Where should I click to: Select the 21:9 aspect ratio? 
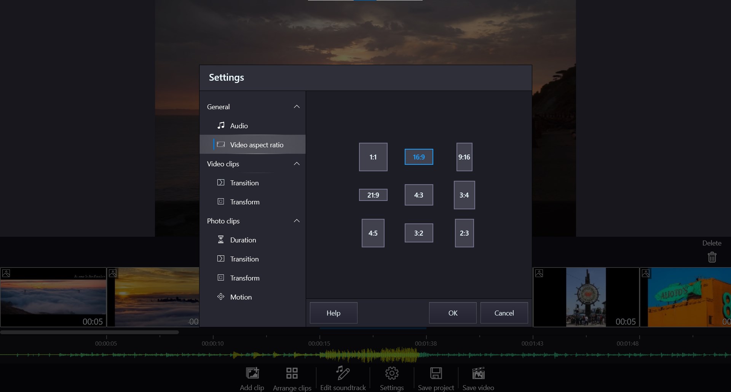pyautogui.click(x=373, y=195)
